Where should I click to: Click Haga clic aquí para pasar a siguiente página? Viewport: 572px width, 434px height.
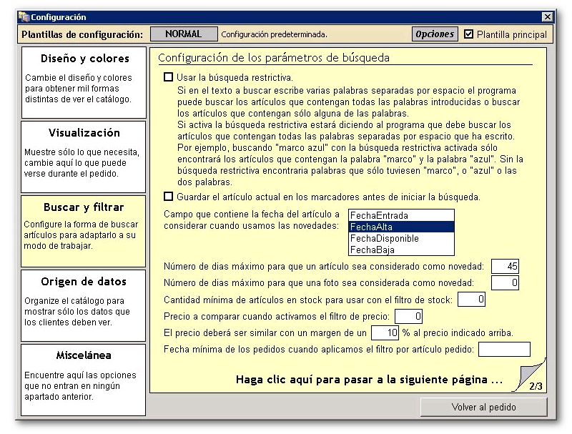point(369,380)
